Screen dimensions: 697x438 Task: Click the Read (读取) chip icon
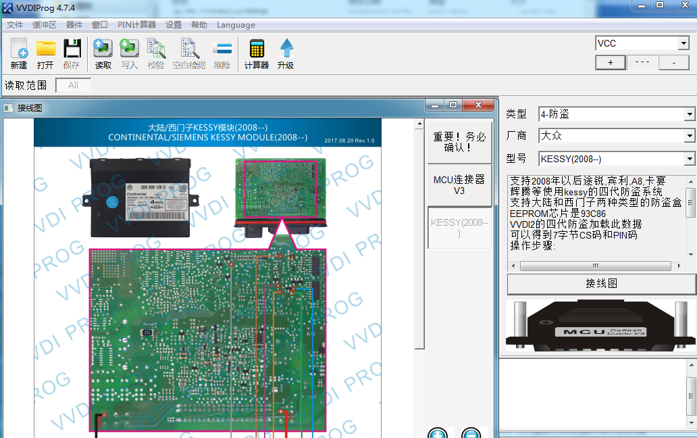(103, 50)
